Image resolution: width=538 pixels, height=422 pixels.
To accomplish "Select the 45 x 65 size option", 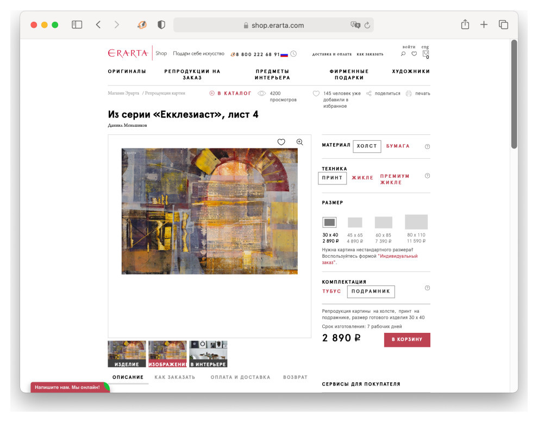I will (x=355, y=222).
